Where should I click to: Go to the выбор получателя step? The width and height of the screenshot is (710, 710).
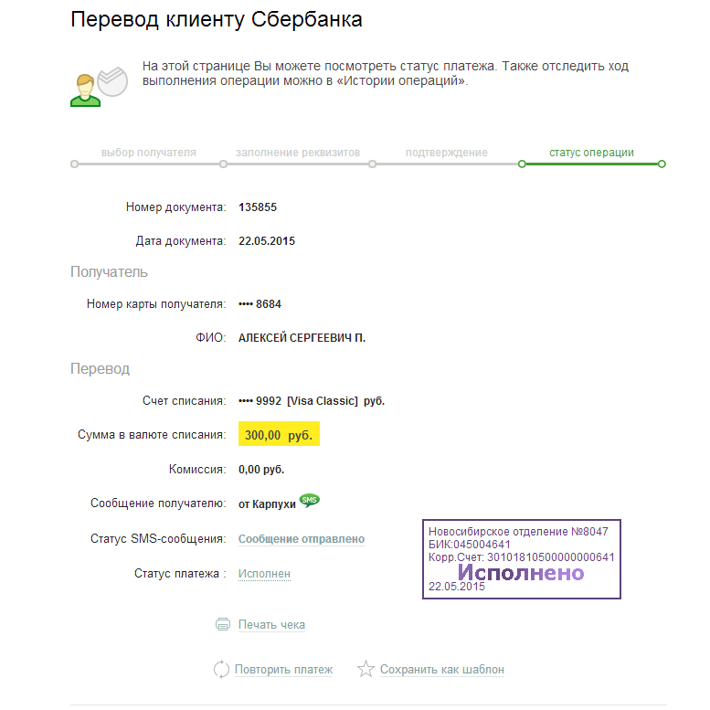tap(148, 153)
